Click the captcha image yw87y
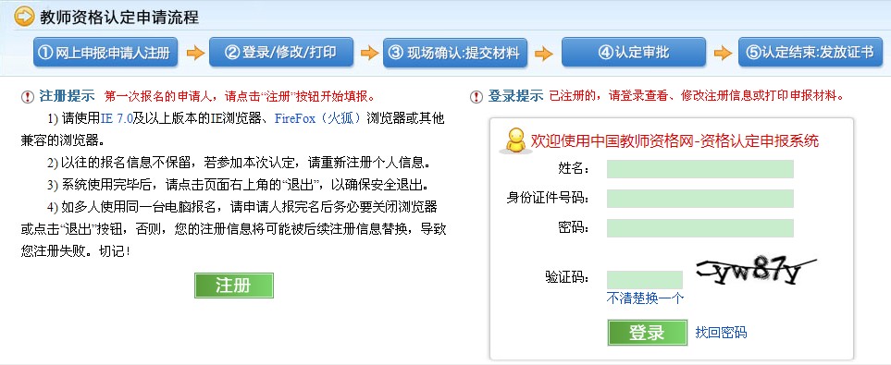The width and height of the screenshot is (891, 365). pyautogui.click(x=756, y=272)
